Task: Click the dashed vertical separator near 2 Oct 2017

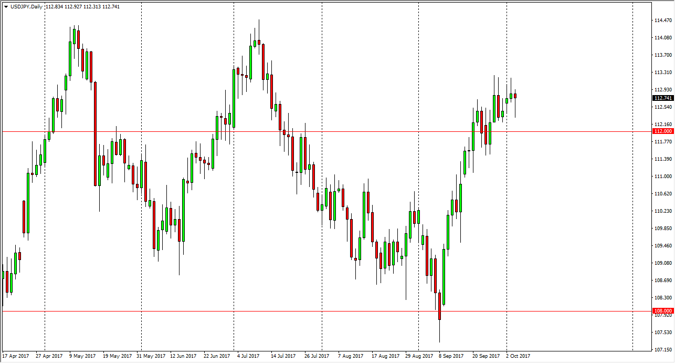Action: point(507,184)
